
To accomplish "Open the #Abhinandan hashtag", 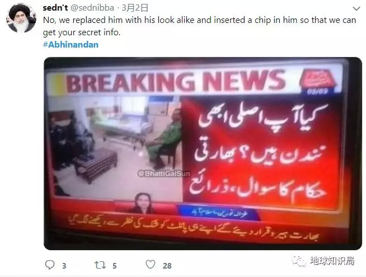I will pos(71,45).
